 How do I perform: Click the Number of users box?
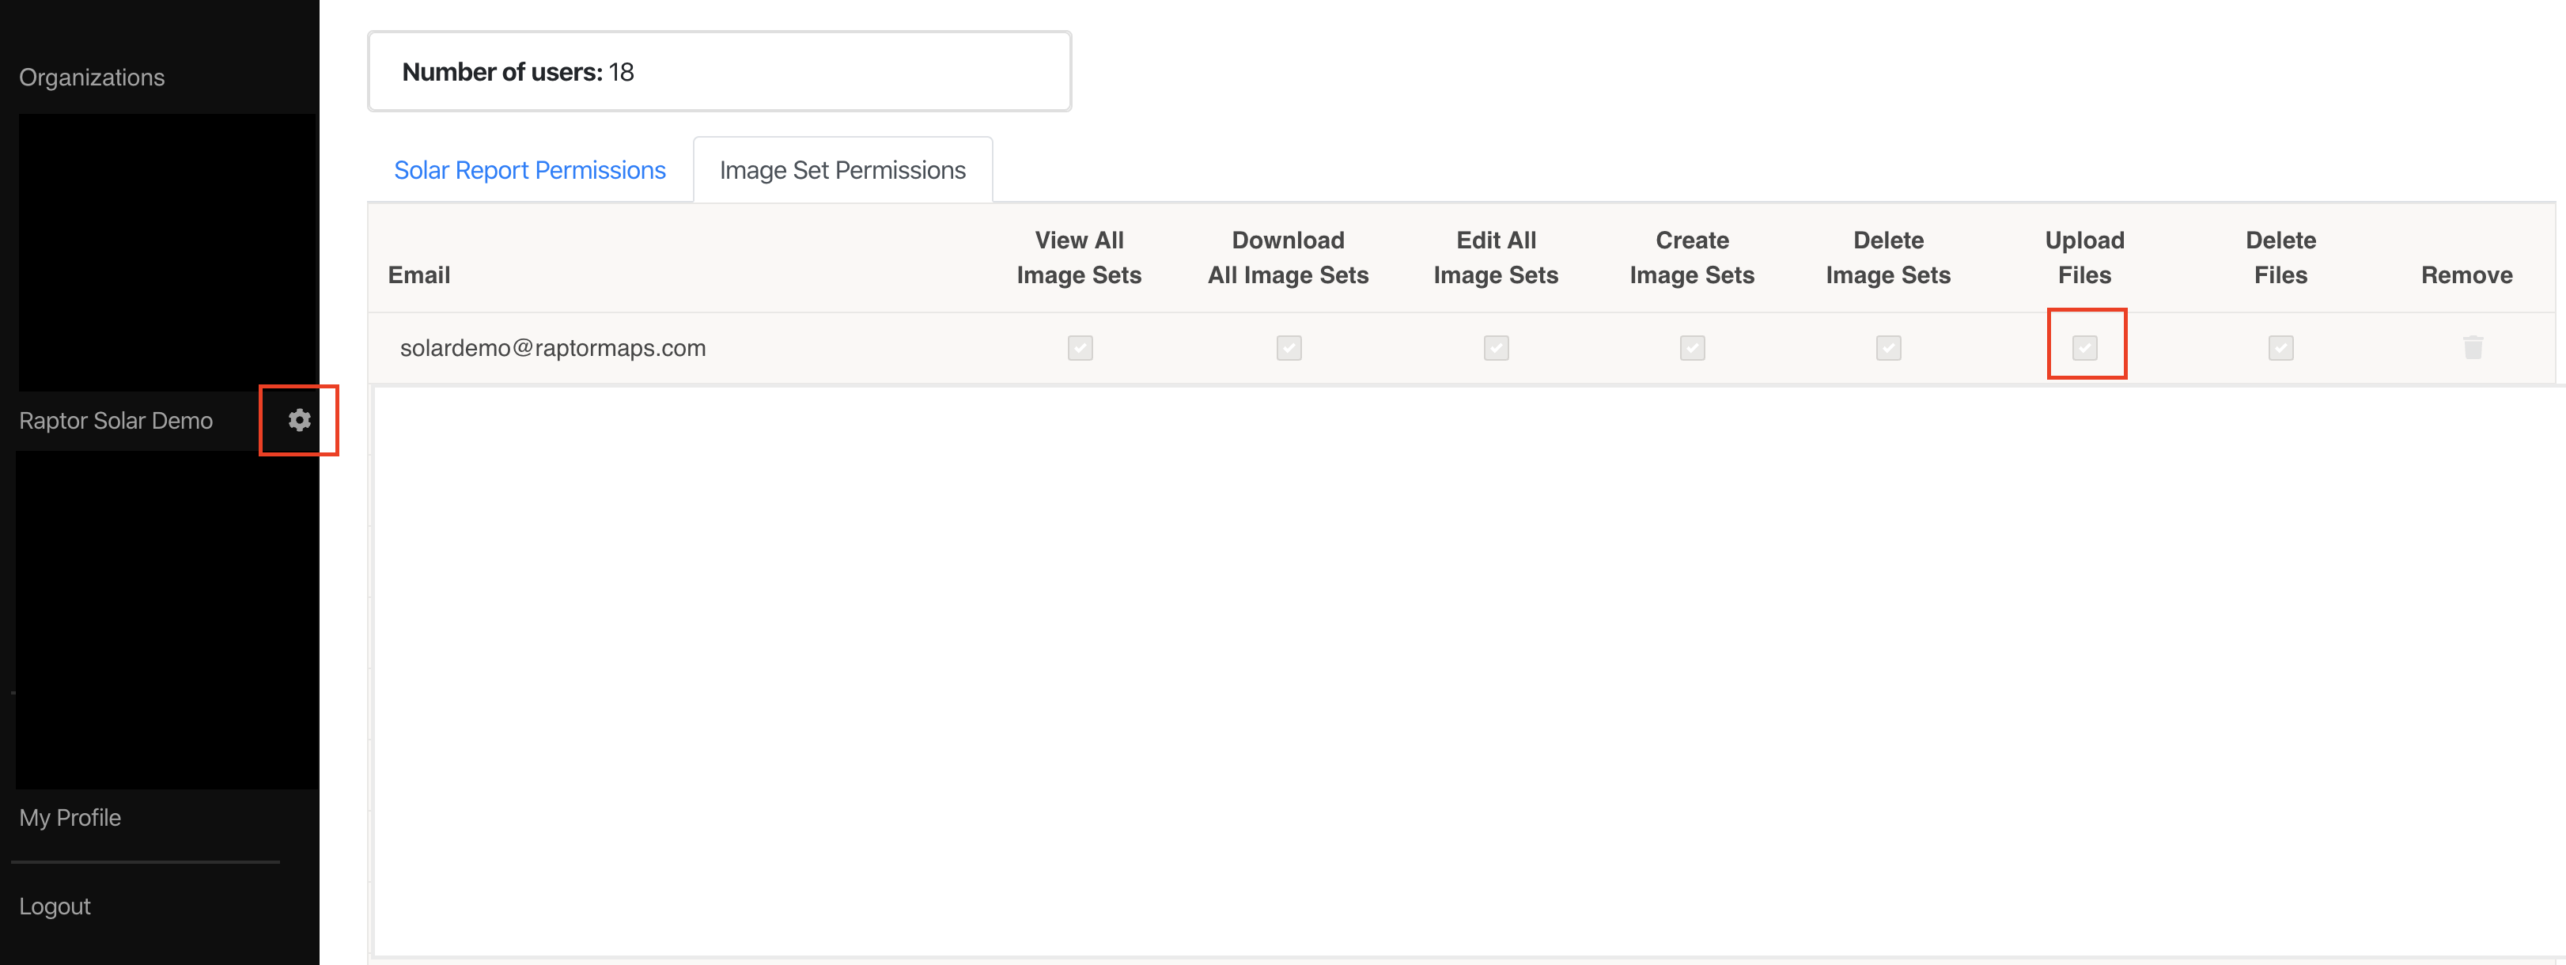point(718,72)
